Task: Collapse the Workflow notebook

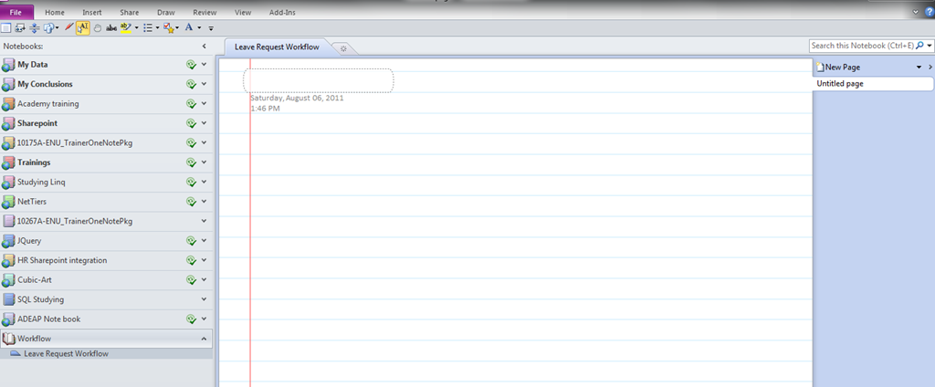Action: point(204,339)
